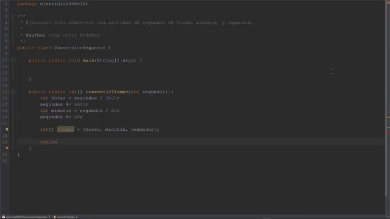Collapse the main method fold marker

(x=13, y=60)
